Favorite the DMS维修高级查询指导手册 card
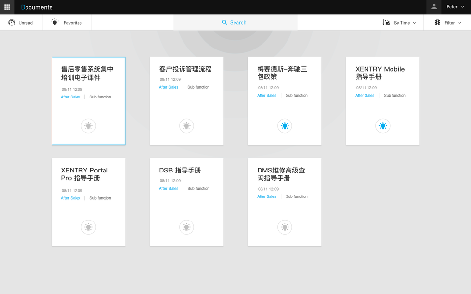 285,227
